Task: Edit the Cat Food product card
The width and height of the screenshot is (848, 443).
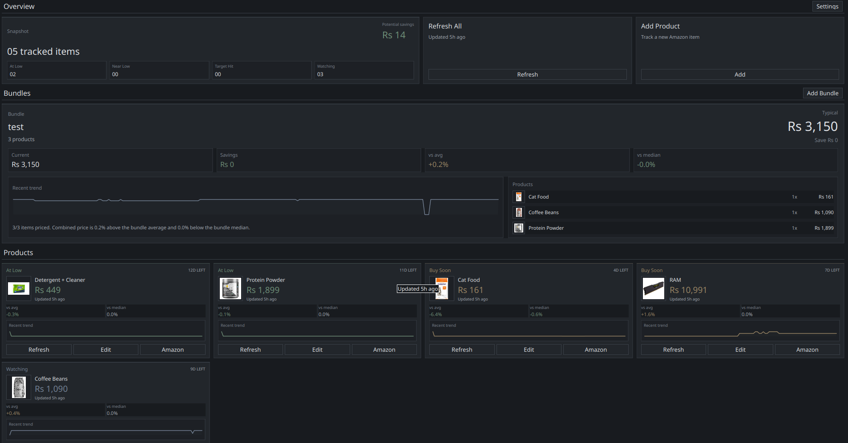Action: (529, 350)
